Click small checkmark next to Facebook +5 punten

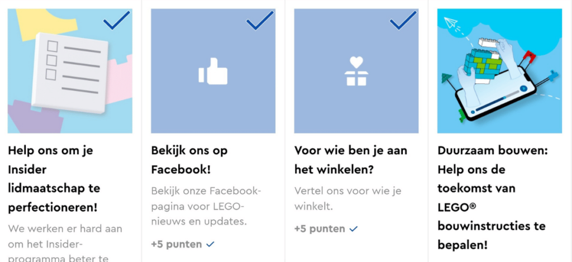pos(211,244)
